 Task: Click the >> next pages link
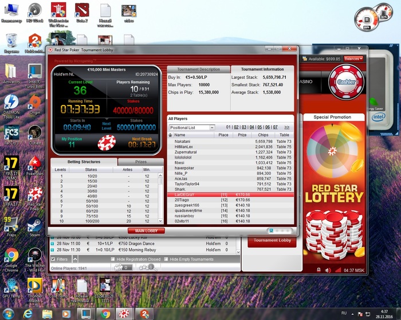tap(286, 127)
